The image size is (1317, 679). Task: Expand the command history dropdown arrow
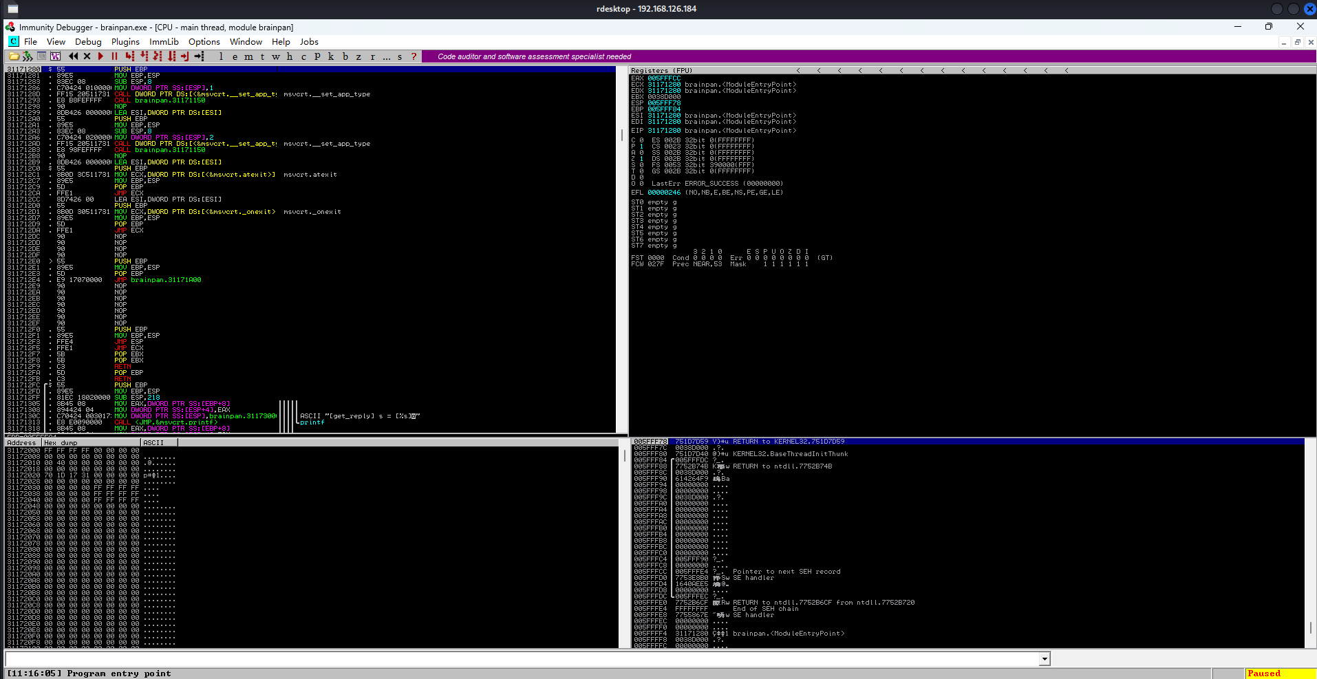pyautogui.click(x=1045, y=659)
